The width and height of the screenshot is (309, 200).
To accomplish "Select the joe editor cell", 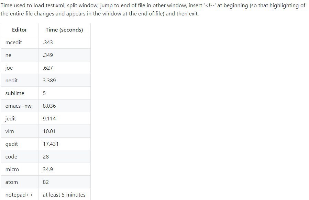I will tap(20, 68).
